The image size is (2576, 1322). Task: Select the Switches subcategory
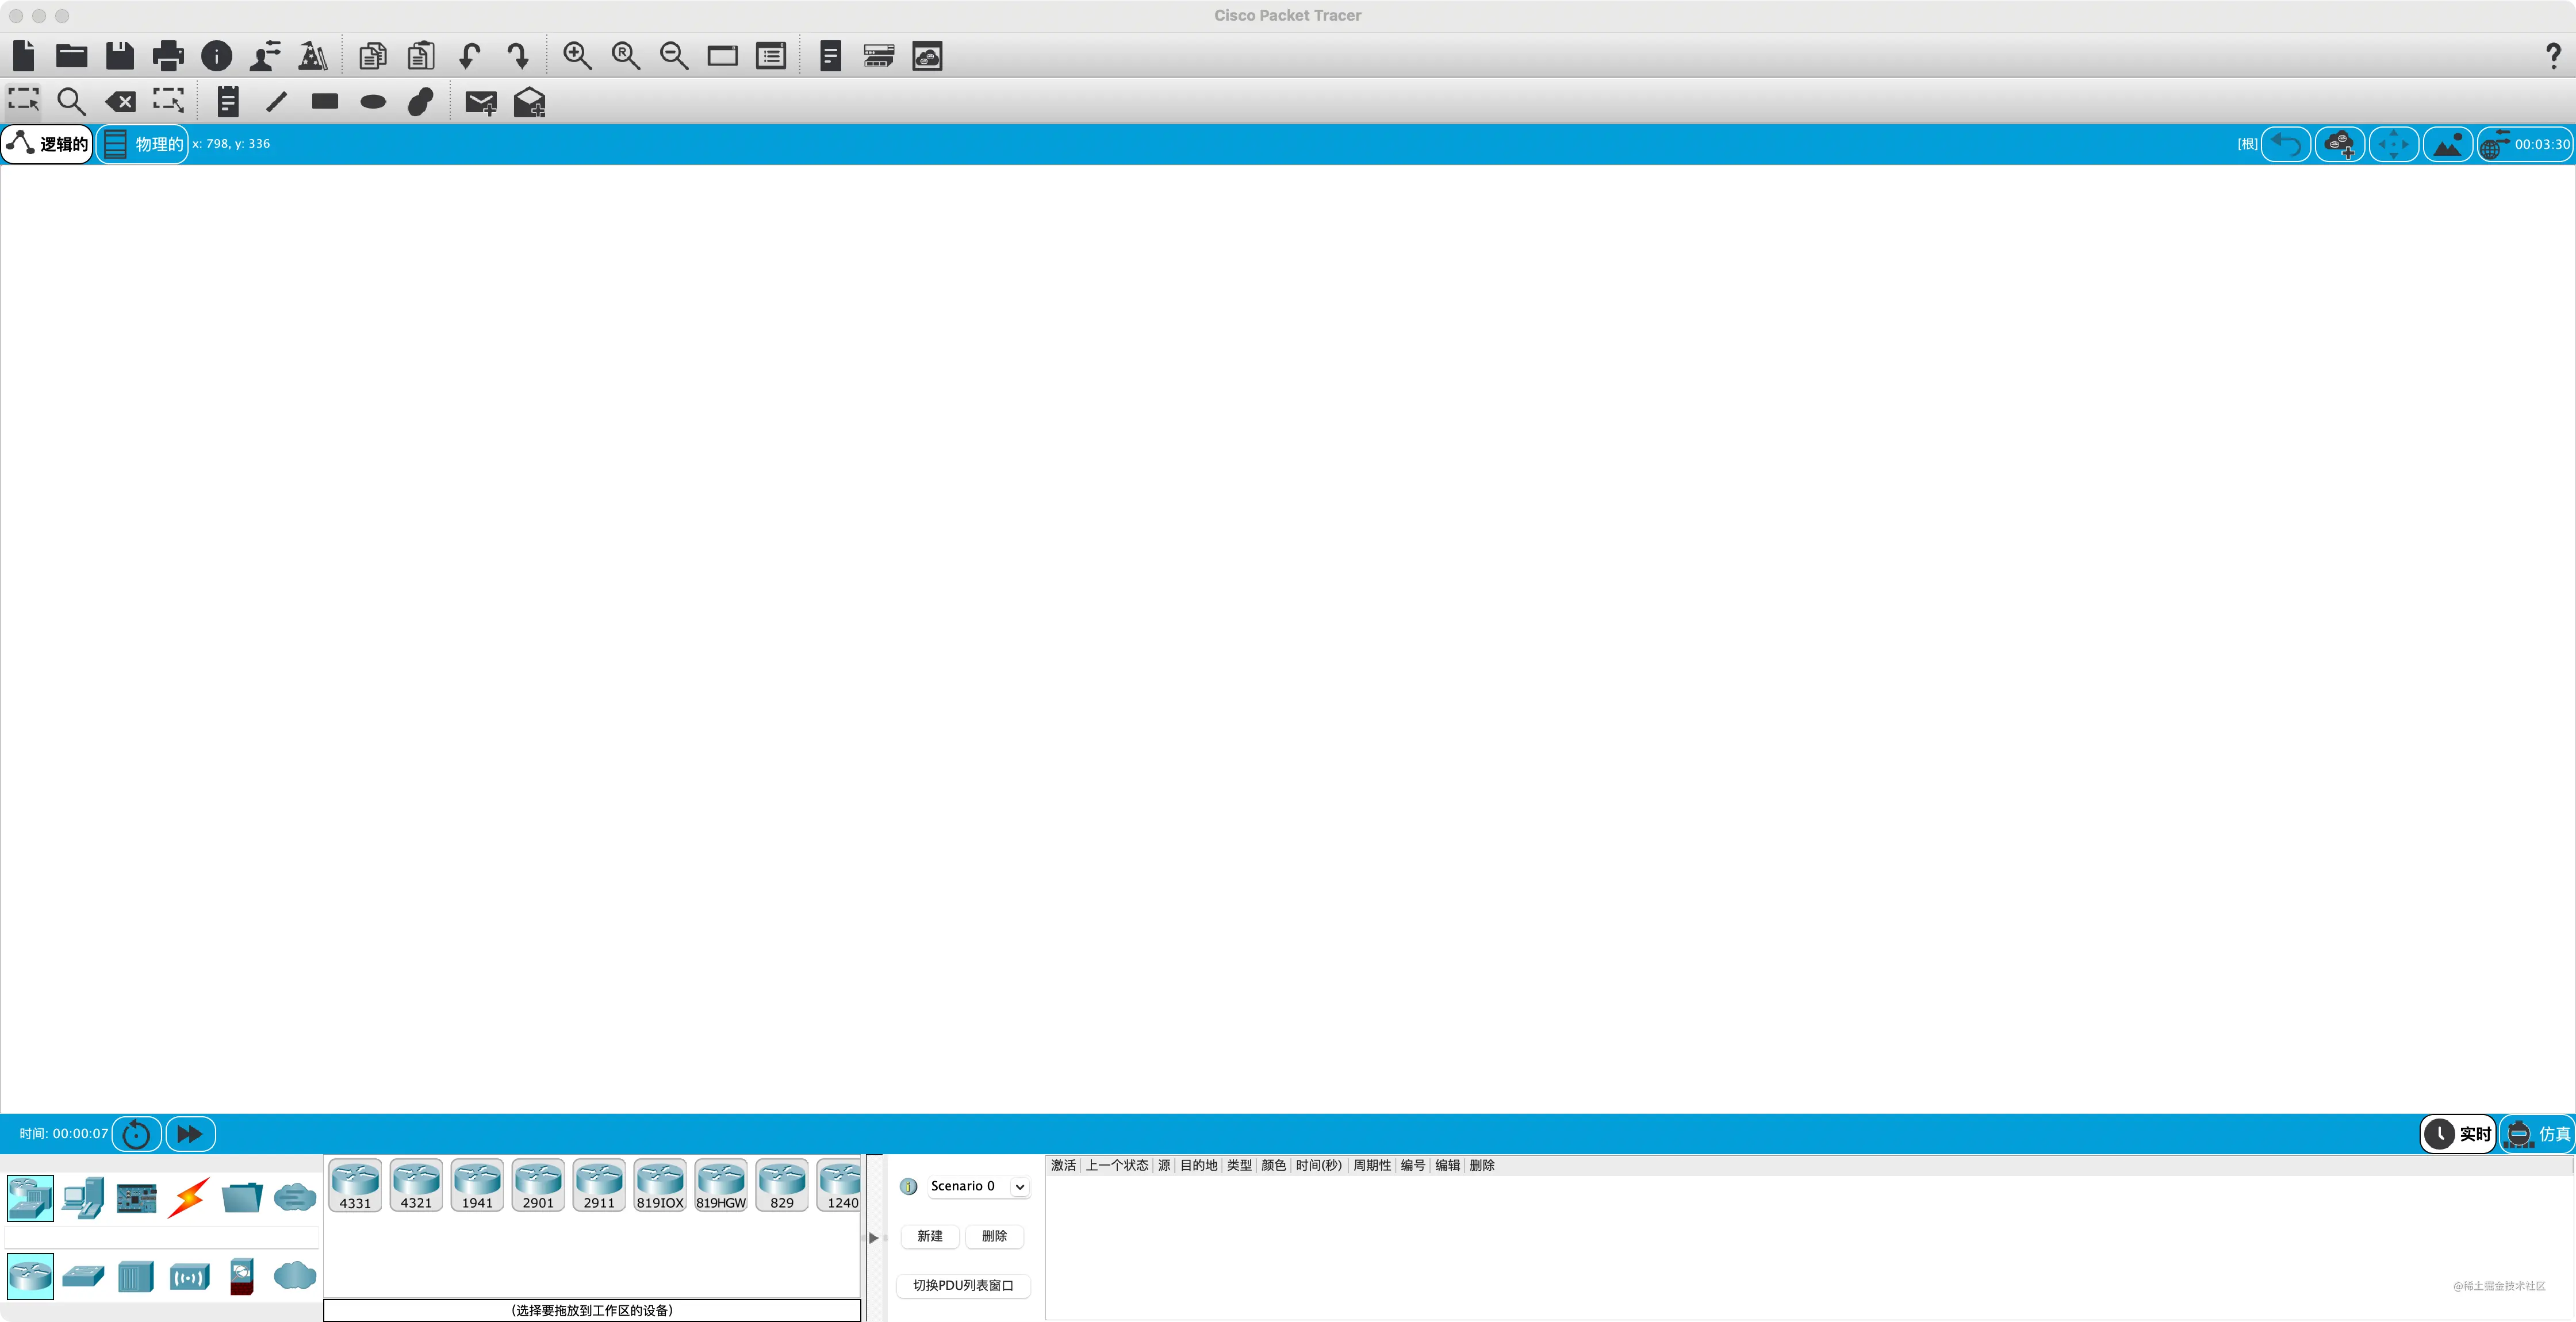(83, 1276)
